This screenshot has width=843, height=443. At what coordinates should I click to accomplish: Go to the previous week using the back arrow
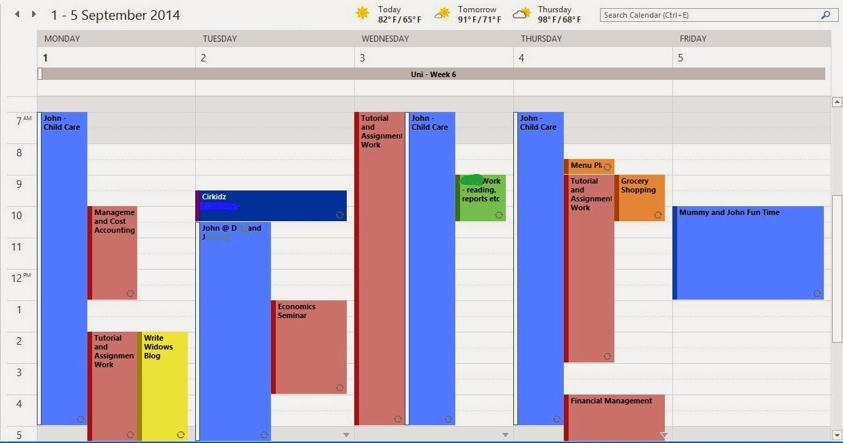(17, 14)
